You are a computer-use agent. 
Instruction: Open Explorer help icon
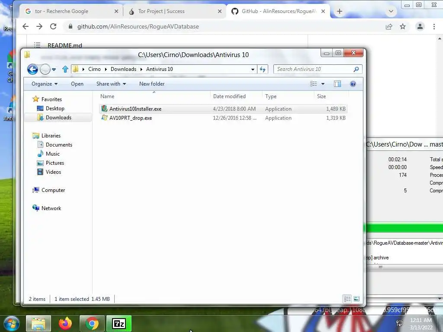point(353,84)
